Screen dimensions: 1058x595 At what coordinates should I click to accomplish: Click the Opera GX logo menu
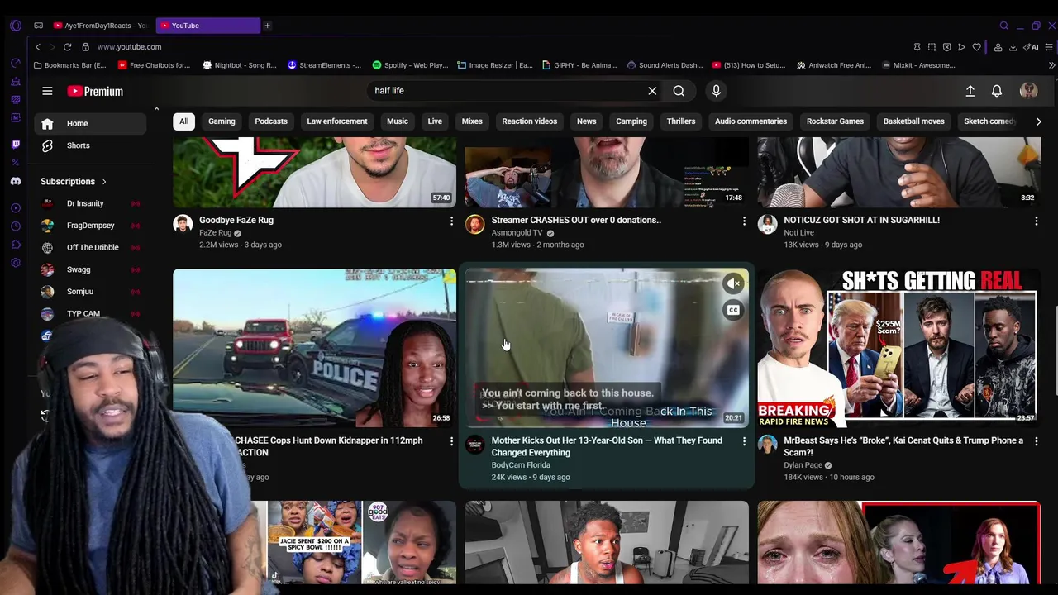click(15, 26)
